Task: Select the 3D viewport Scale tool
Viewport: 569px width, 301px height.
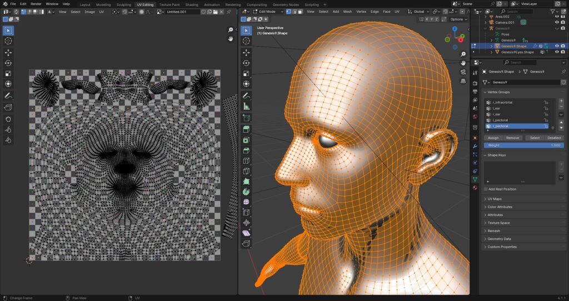Action: coord(246,74)
